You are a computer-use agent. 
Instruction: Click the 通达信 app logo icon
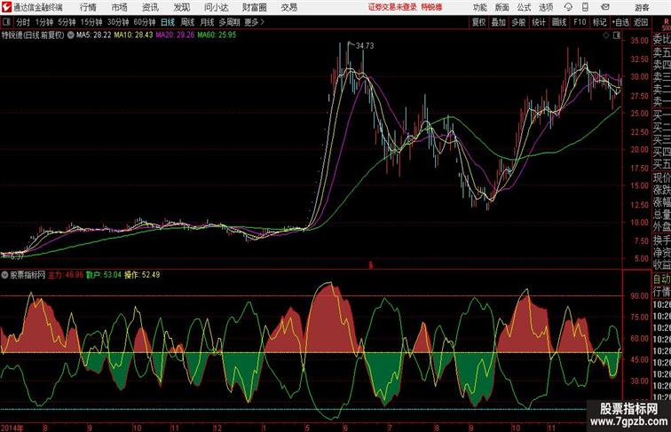pos(6,7)
